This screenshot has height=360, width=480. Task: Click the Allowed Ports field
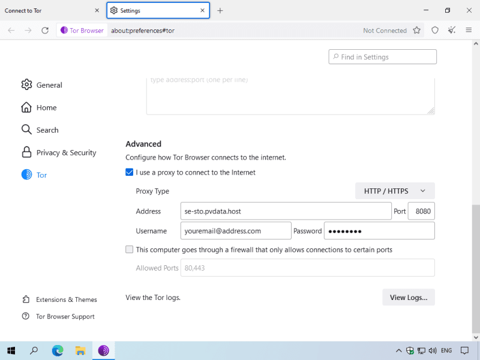pos(308,268)
